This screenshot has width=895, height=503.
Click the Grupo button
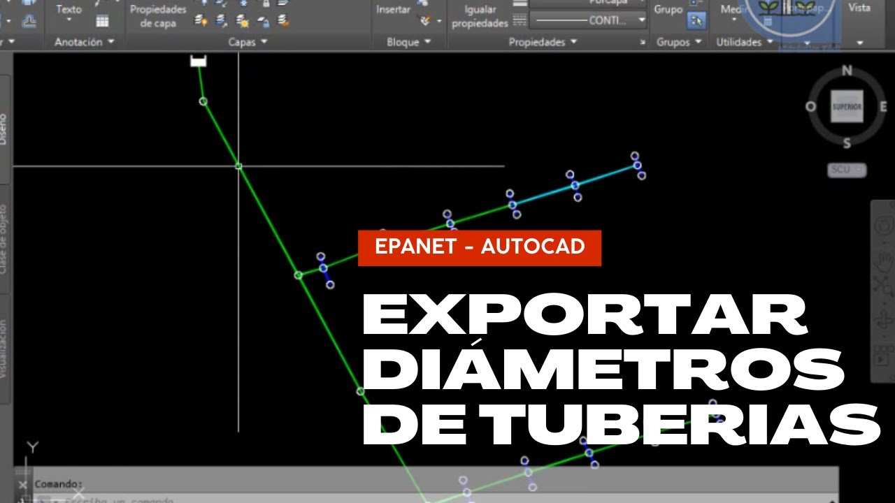tap(668, 10)
